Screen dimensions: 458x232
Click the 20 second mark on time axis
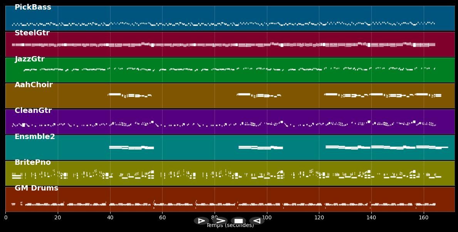(x=58, y=218)
